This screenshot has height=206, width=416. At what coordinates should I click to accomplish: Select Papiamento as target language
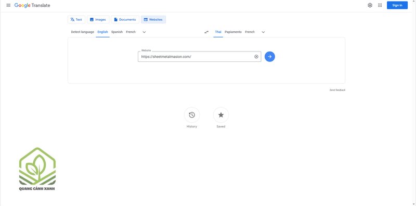click(x=233, y=32)
